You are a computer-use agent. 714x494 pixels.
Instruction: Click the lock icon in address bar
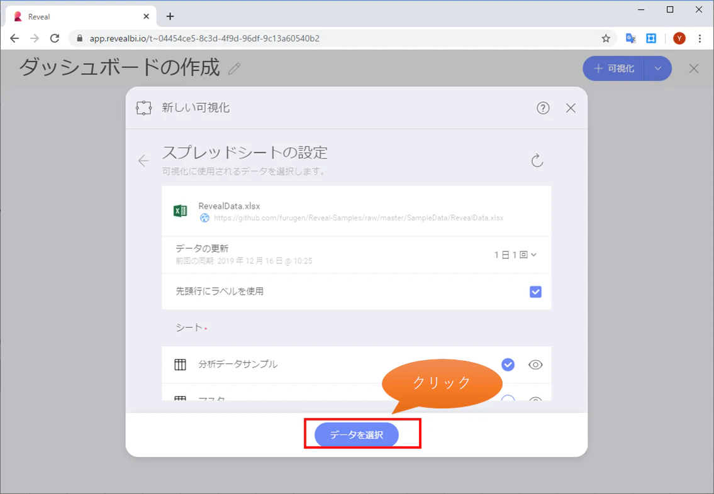click(80, 38)
